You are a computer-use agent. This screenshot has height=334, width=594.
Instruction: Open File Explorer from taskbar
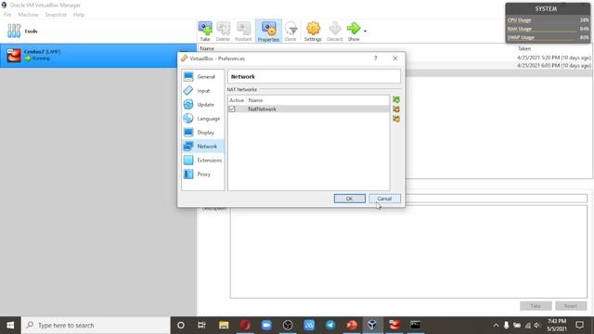(x=224, y=326)
